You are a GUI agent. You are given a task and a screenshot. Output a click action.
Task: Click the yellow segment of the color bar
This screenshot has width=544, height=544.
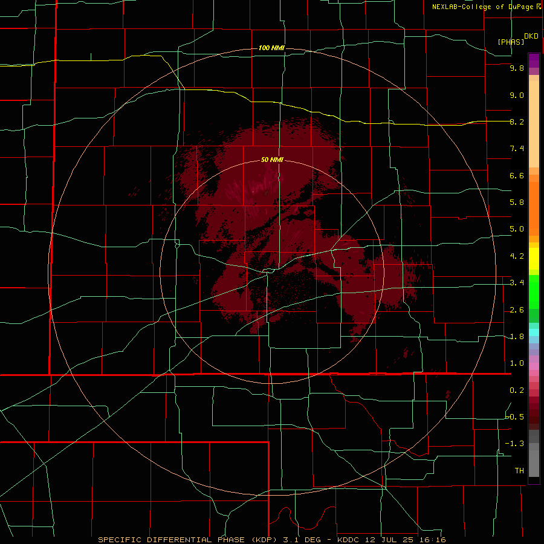[534, 259]
